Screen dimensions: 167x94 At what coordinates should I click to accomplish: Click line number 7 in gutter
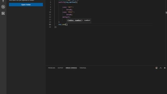click(x=50, y=5)
